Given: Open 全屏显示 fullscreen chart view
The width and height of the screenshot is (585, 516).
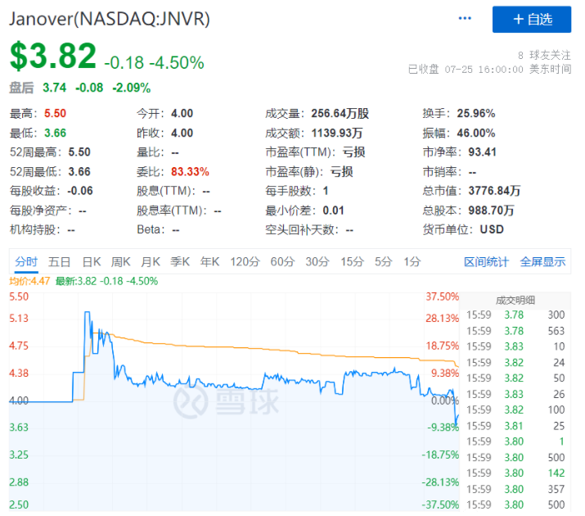Looking at the screenshot, I should pos(542,261).
